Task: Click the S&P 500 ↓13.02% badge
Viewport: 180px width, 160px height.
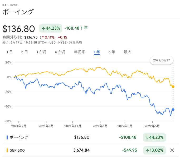Action: tap(154, 150)
